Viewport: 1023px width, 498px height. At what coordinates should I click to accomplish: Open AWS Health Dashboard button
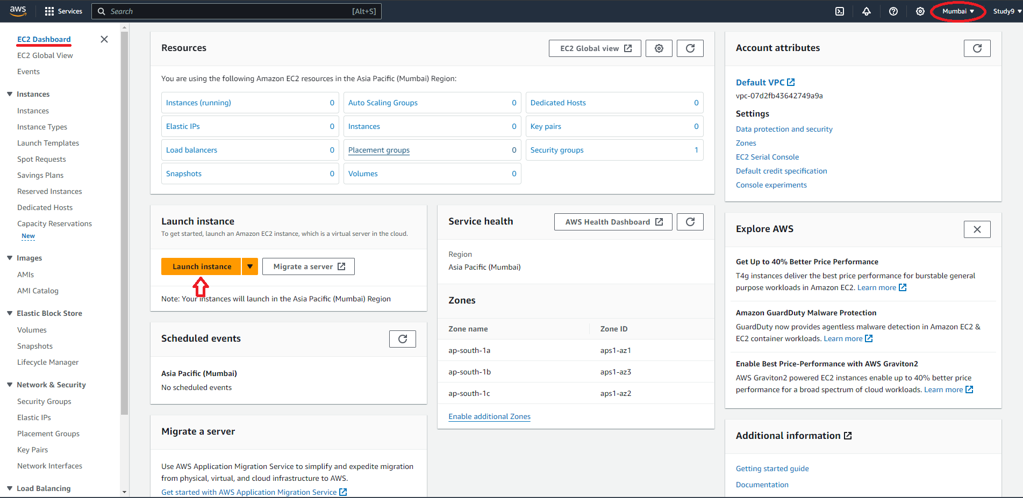tap(613, 222)
